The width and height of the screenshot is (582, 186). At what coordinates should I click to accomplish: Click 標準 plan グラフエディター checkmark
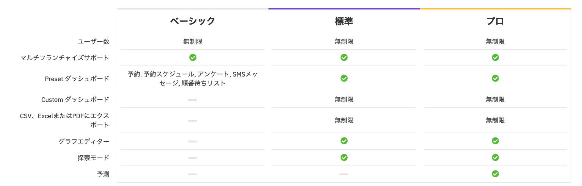pos(344,141)
